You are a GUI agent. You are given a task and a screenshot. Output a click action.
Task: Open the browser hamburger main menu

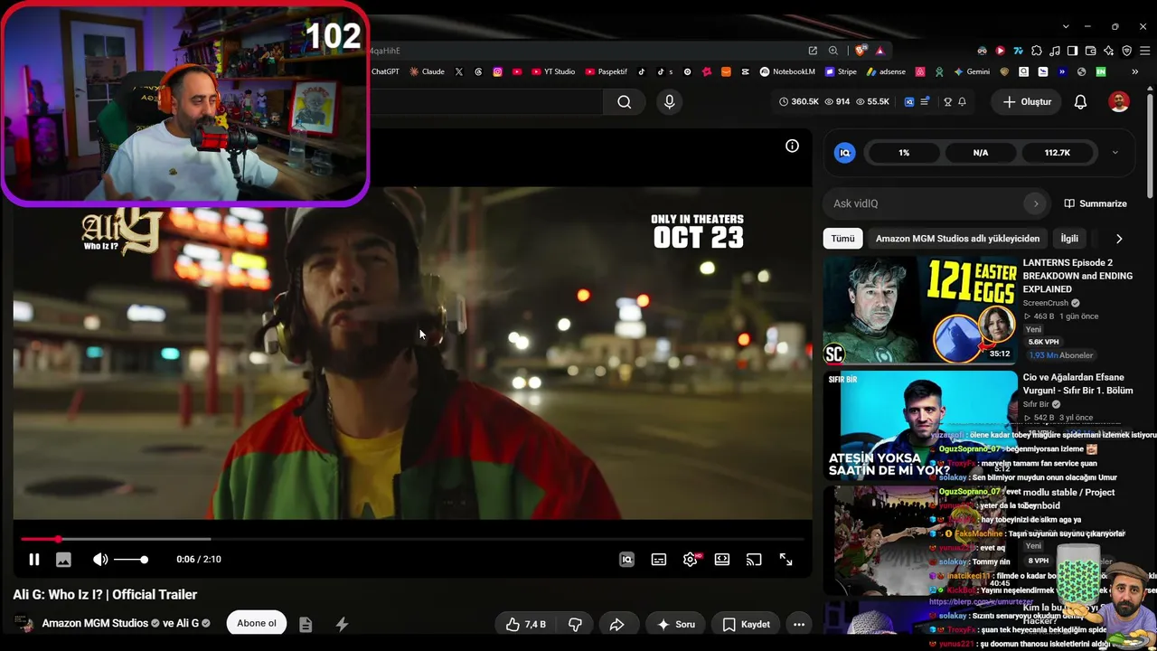[x=1143, y=51]
